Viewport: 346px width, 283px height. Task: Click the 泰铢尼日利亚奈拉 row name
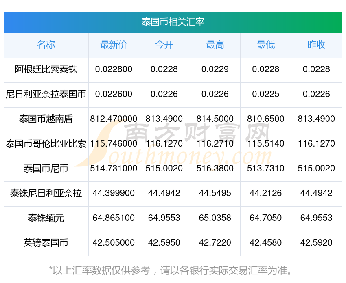pyautogui.click(x=46, y=193)
